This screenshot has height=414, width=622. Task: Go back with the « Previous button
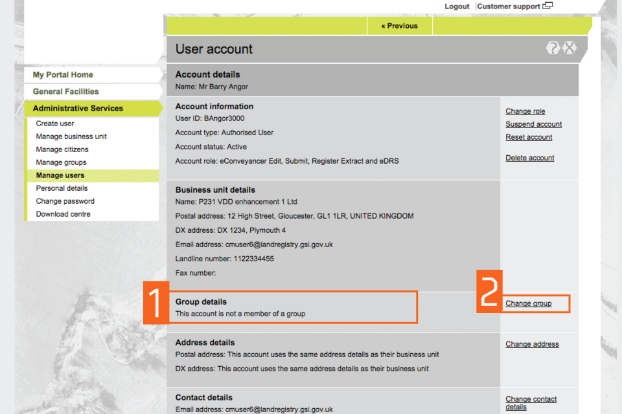click(x=399, y=26)
